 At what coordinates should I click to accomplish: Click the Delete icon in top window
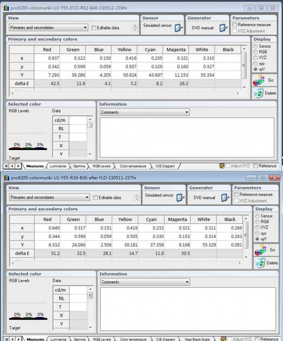258,93
